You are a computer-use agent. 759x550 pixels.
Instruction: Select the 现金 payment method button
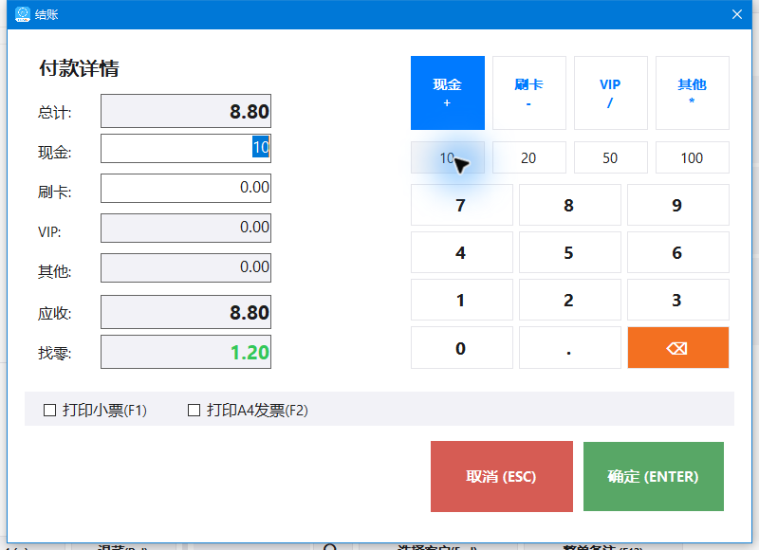[447, 93]
